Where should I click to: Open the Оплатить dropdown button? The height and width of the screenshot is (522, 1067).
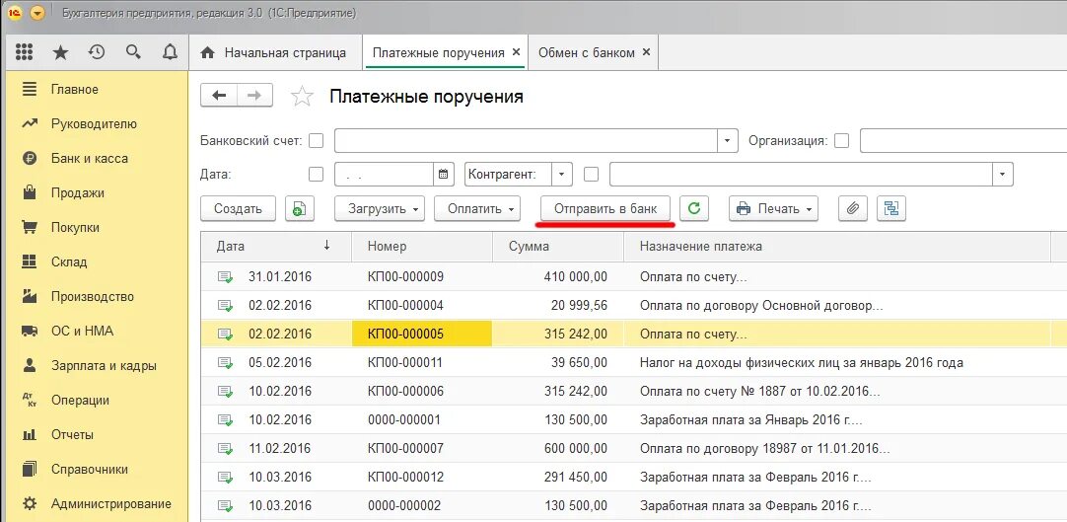(477, 209)
